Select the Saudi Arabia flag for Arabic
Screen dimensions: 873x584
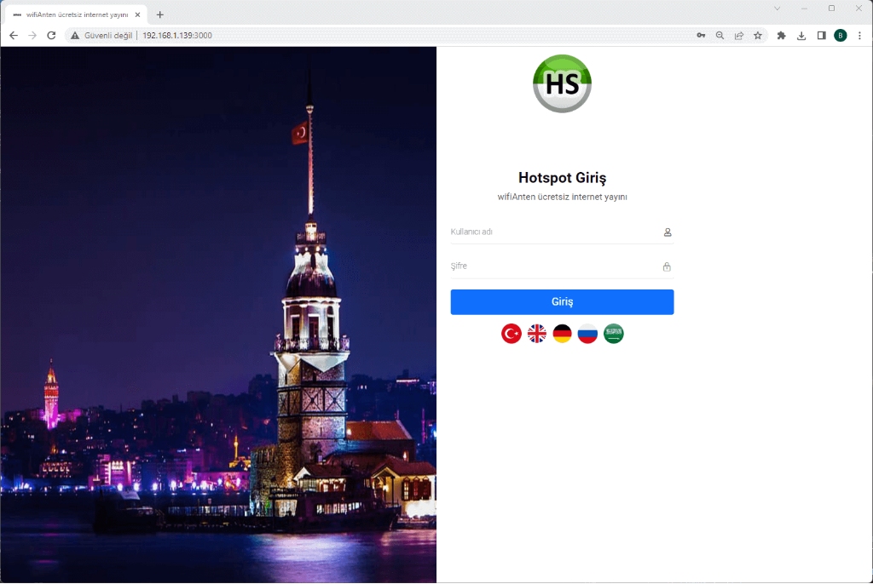(613, 333)
